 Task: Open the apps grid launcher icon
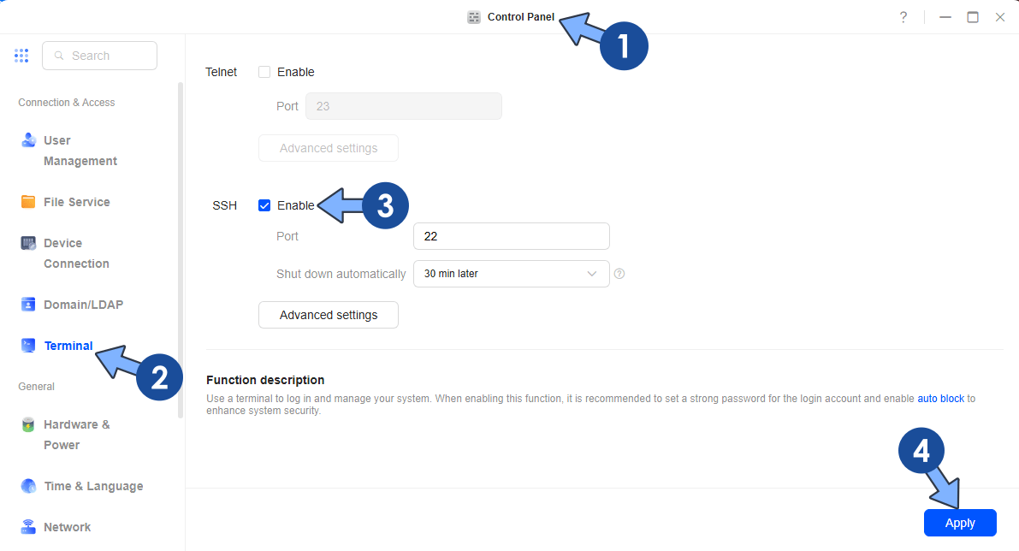click(x=21, y=56)
